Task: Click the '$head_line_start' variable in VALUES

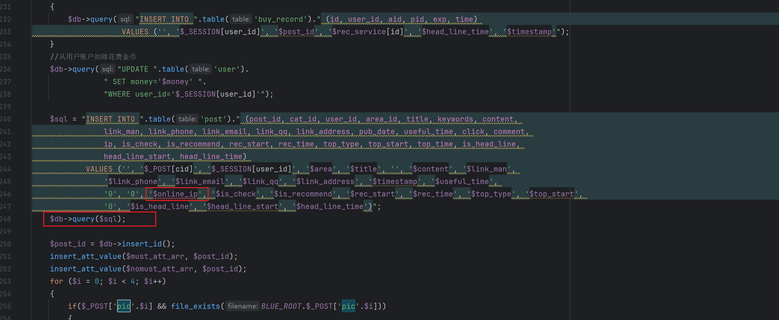Action: tap(243, 206)
